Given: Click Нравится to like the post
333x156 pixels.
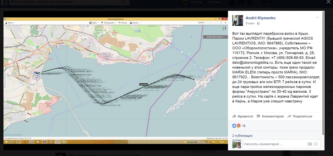Looking at the screenshot, I should click(x=243, y=116).
